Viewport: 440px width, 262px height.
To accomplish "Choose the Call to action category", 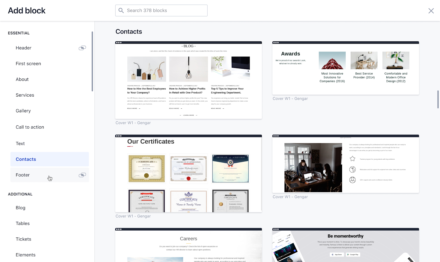I will (x=50, y=127).
